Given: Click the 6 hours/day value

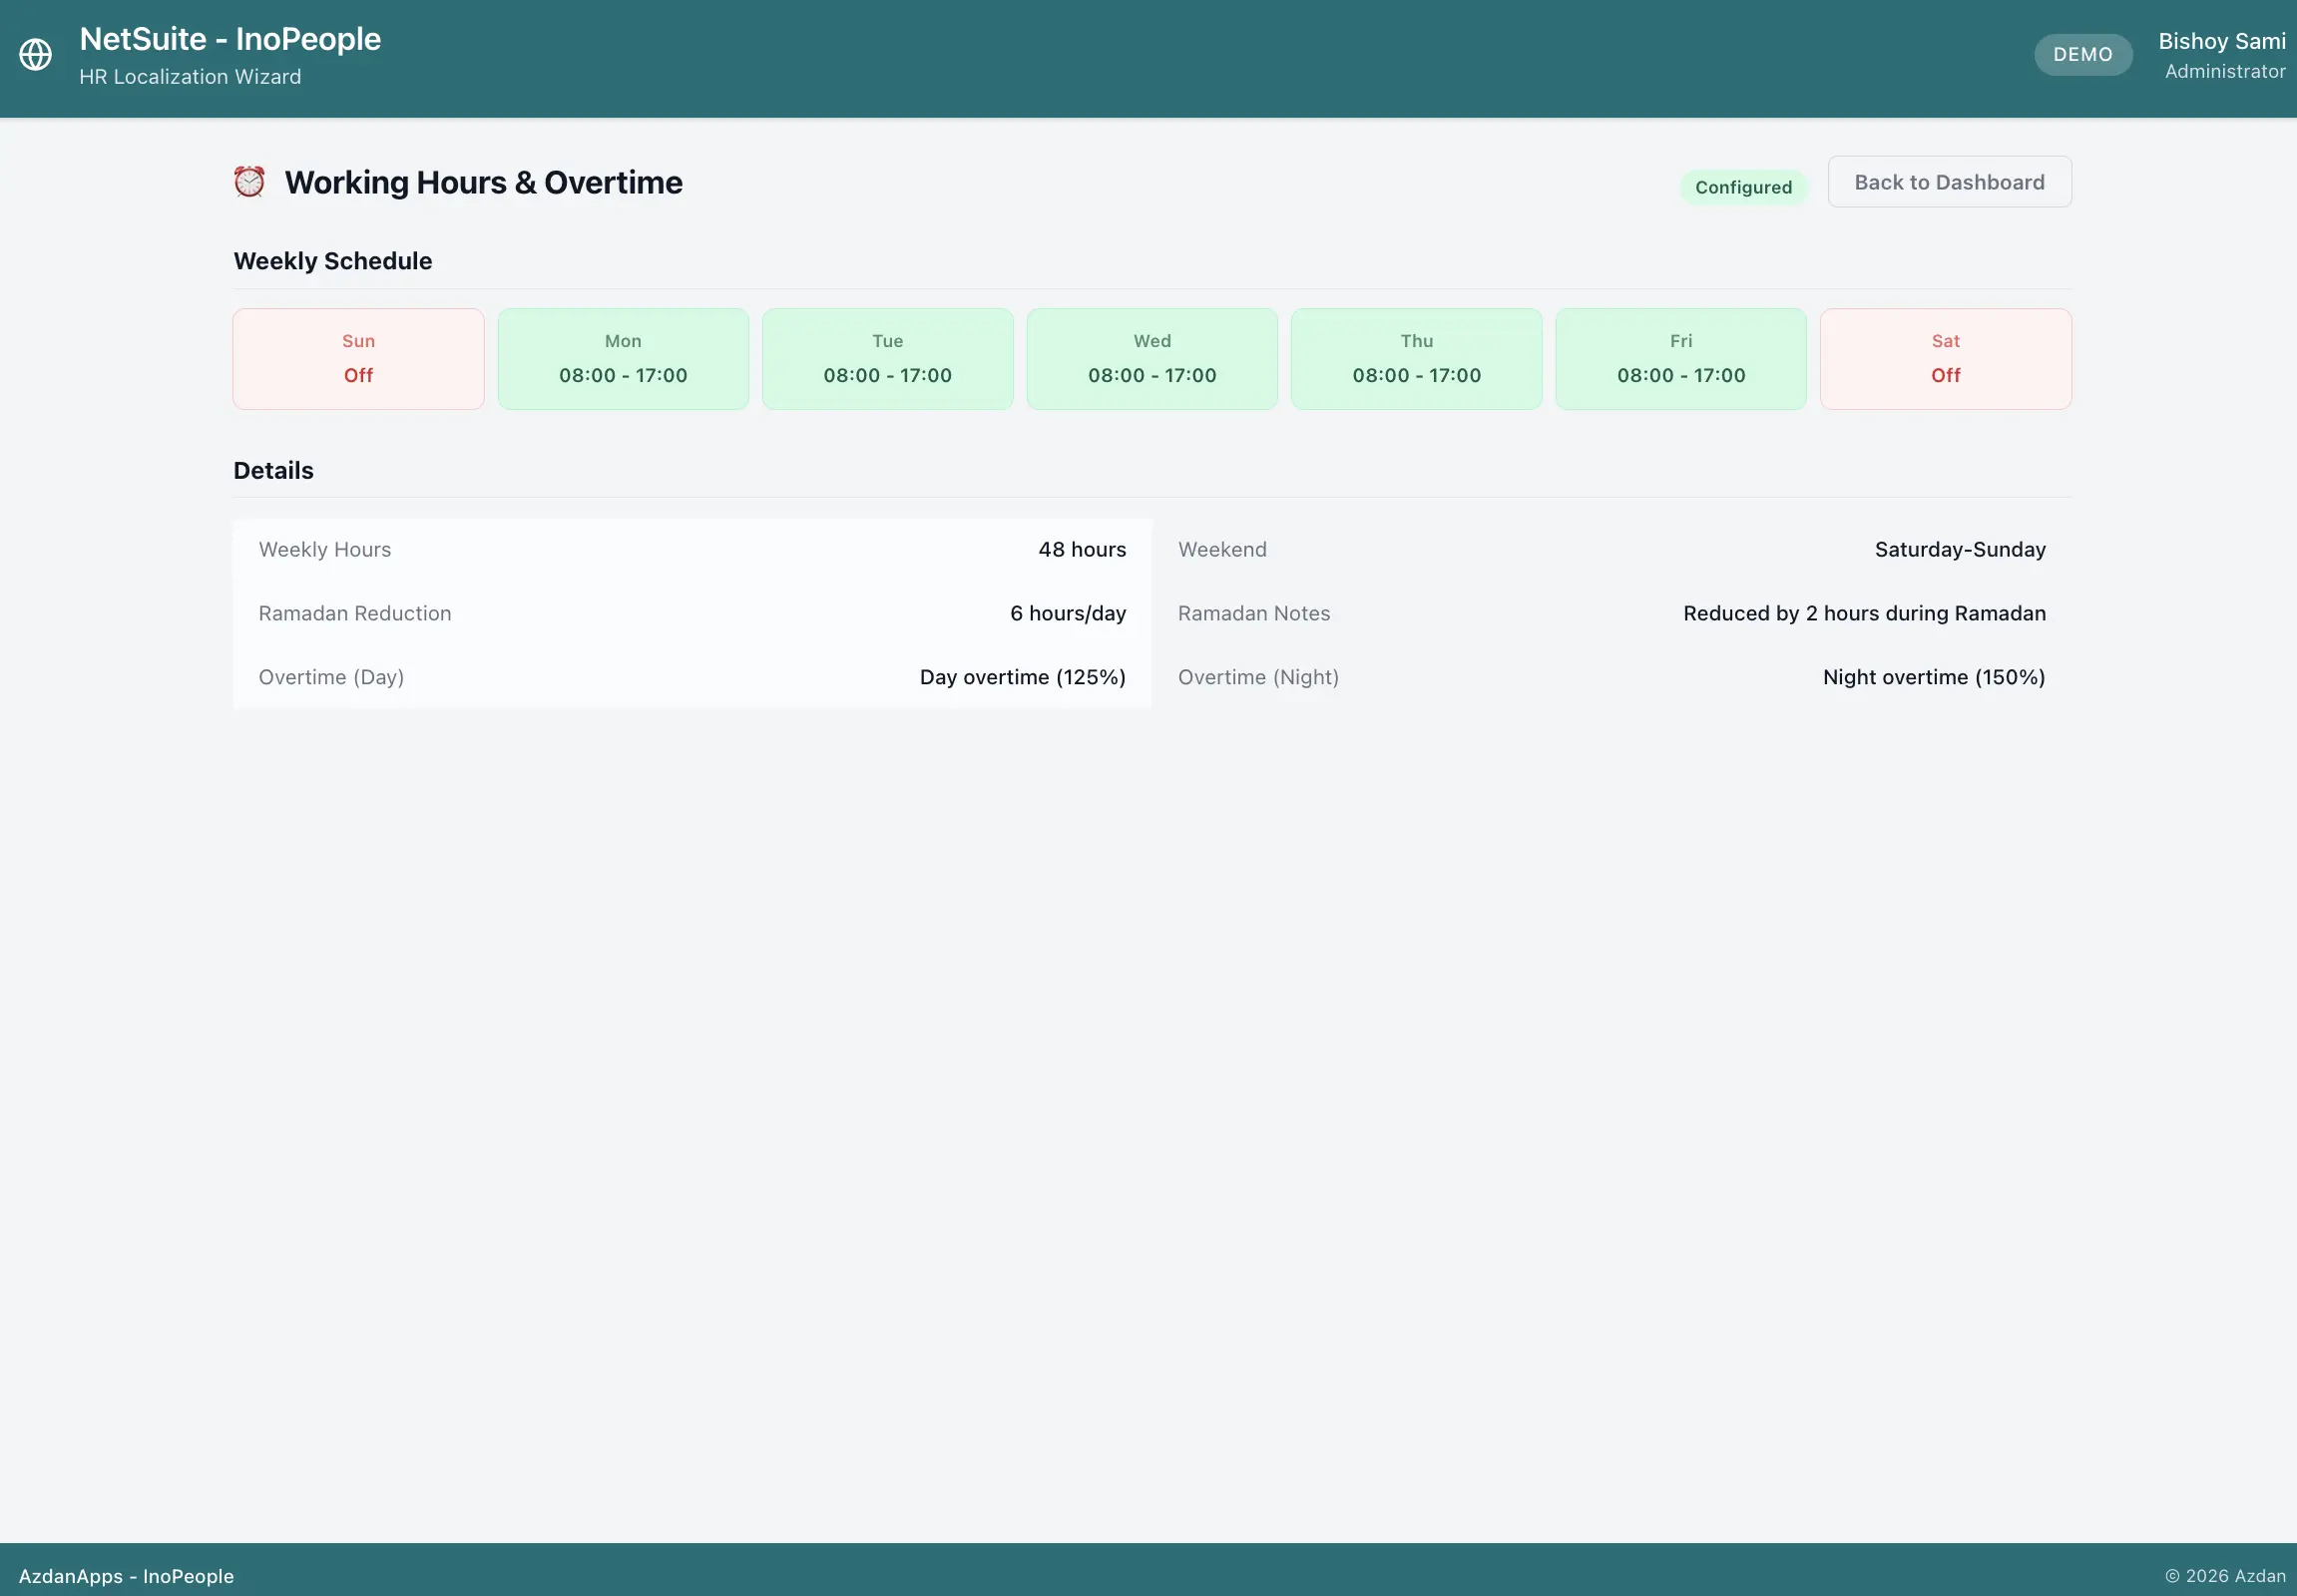Looking at the screenshot, I should click(x=1068, y=614).
